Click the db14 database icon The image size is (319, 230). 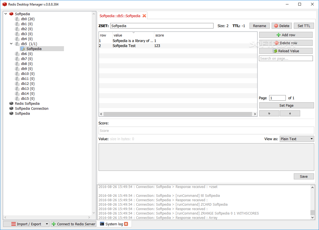tap(17, 93)
